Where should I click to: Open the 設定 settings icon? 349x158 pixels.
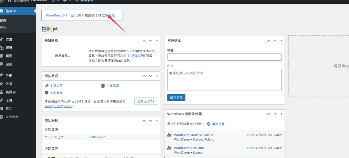click(x=2, y=109)
